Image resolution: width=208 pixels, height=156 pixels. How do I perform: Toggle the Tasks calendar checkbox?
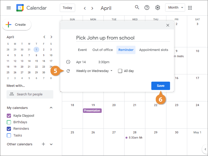(9, 135)
